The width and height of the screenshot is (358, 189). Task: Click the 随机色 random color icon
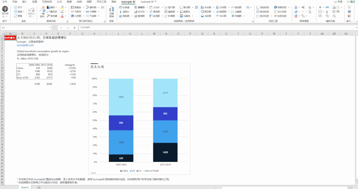(48, 12)
